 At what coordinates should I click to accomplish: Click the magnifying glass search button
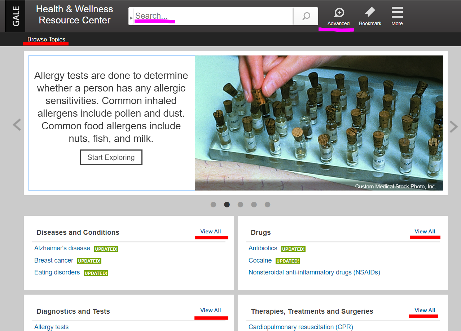(306, 16)
